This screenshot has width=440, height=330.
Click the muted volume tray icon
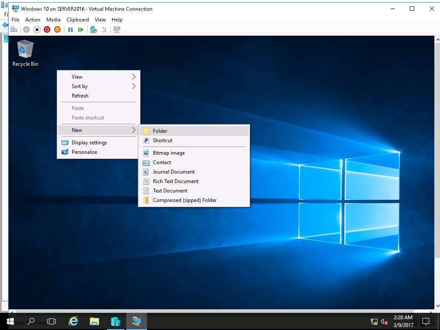(x=384, y=321)
